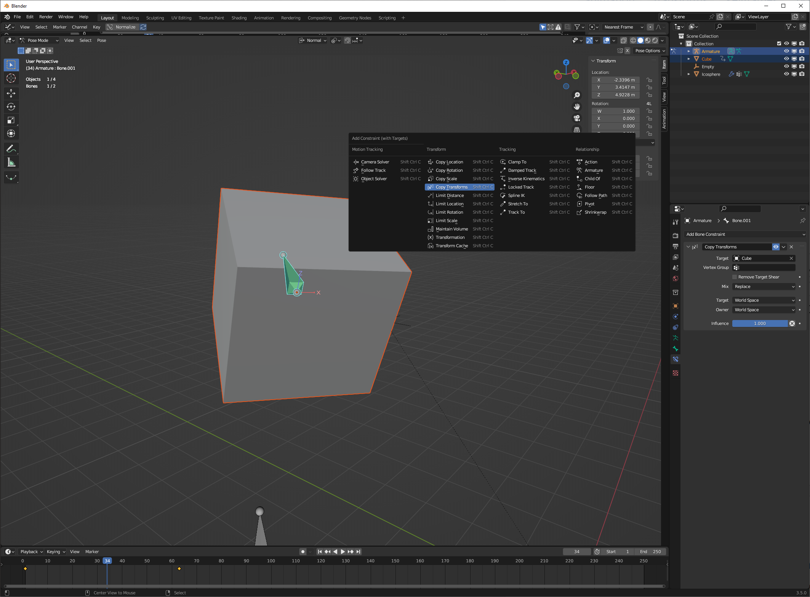The height and width of the screenshot is (597, 810).
Task: Activate the Transform tool
Action: point(11,133)
